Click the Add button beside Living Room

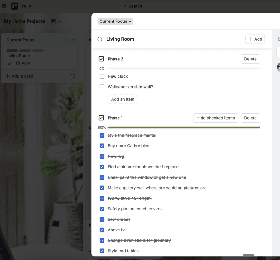[x=255, y=39]
